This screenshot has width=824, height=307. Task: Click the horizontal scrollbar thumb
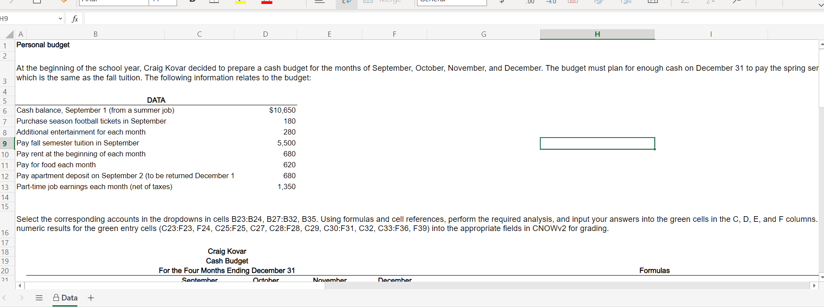[x=175, y=286]
